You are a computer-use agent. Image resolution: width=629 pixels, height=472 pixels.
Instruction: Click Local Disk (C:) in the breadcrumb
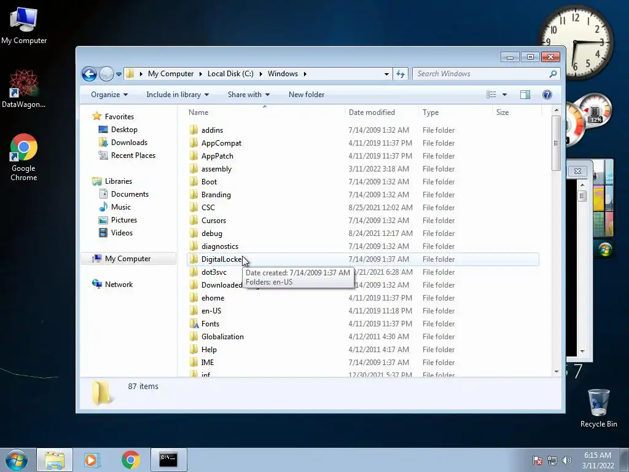pyautogui.click(x=230, y=74)
